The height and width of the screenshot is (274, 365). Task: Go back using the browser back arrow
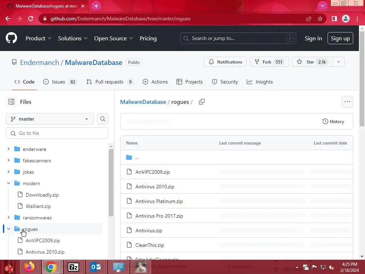(8, 19)
